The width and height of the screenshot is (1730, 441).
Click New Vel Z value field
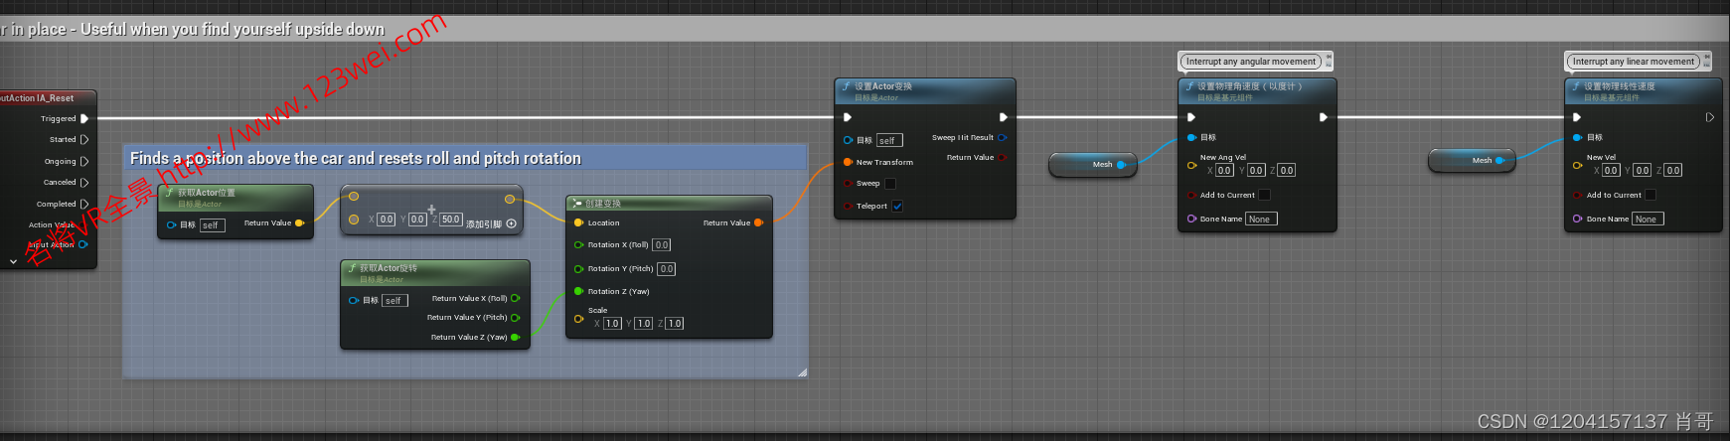[x=1673, y=171]
